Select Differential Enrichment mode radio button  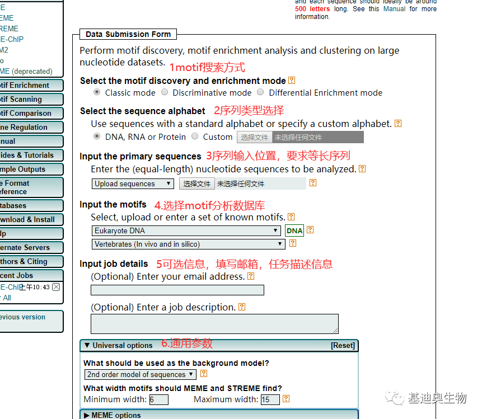point(260,92)
